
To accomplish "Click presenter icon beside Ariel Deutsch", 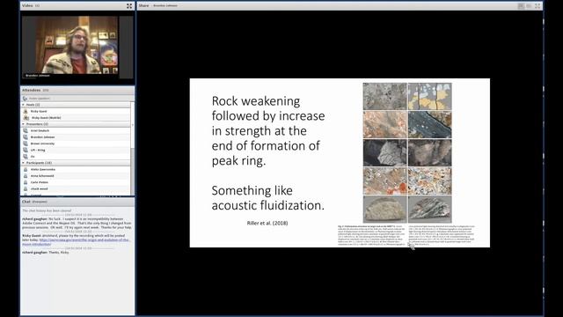I will 26,131.
